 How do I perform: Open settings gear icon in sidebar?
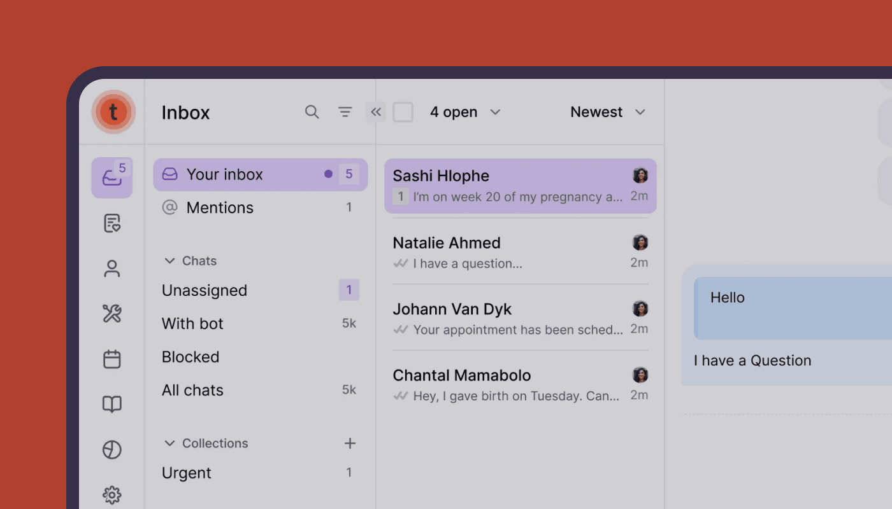tap(112, 494)
